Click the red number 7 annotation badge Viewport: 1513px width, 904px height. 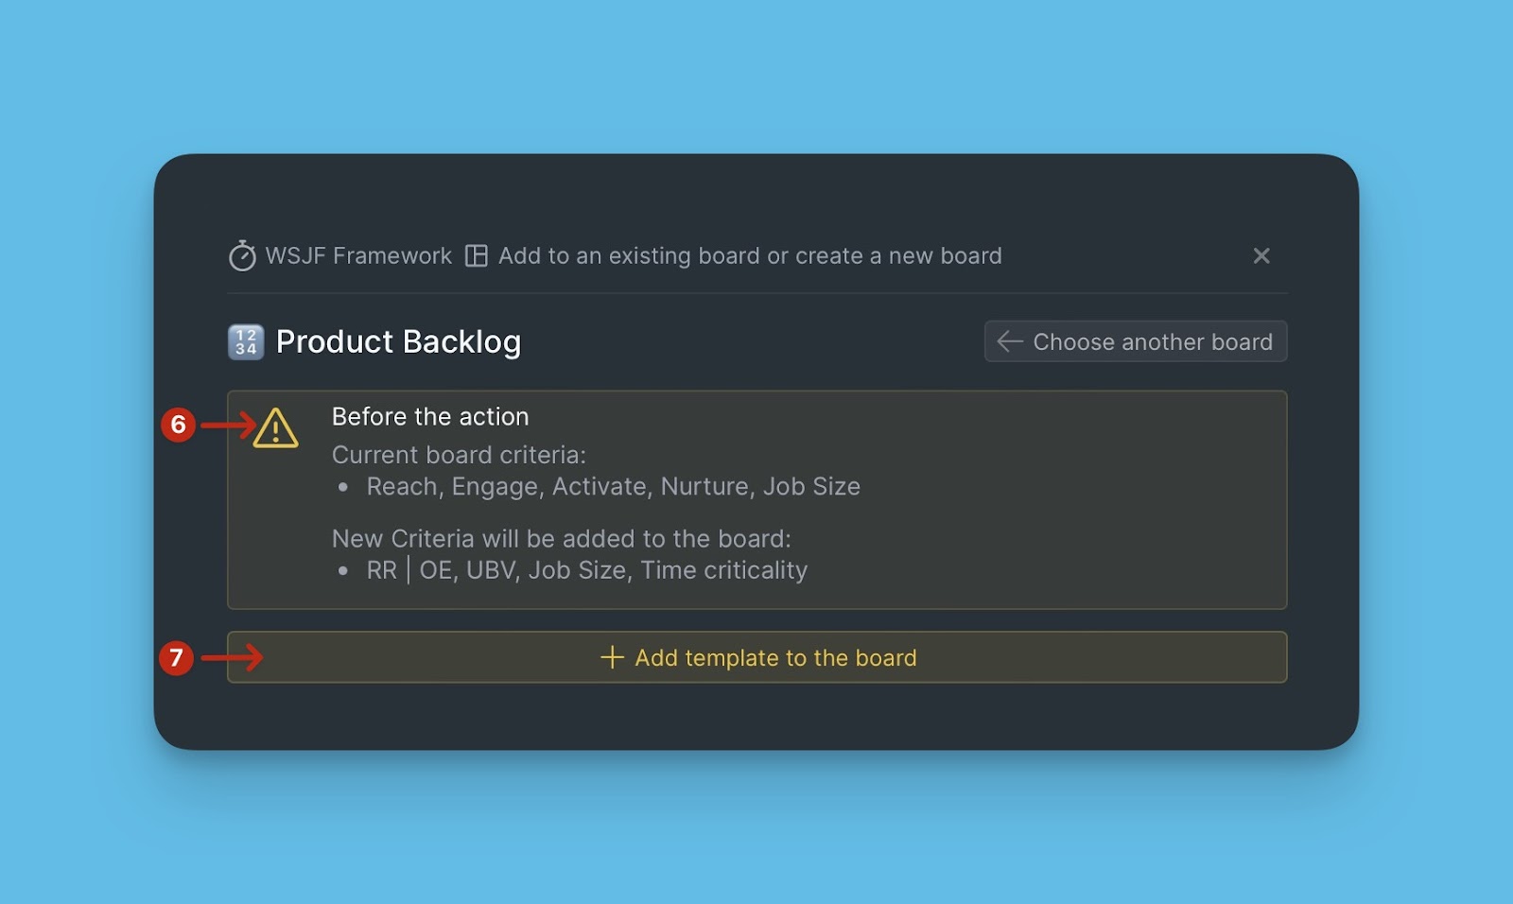tap(176, 657)
